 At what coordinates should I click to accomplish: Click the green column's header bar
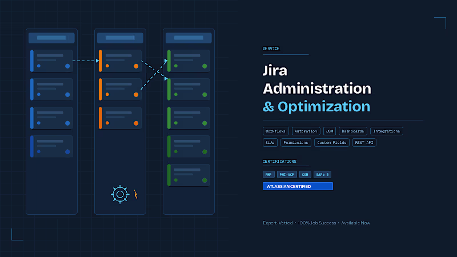(189, 38)
